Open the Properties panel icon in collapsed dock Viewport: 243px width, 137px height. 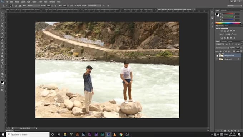point(212,18)
